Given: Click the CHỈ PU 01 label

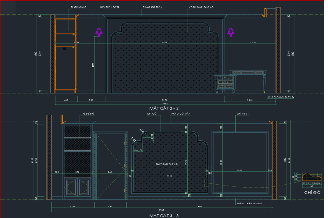Looking at the screenshot, I should (x=243, y=114).
